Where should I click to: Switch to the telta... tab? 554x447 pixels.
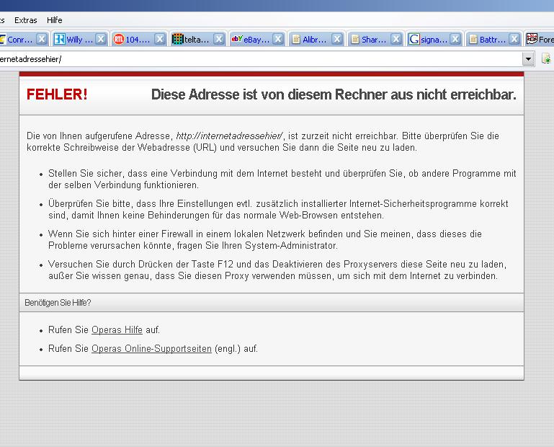198,39
